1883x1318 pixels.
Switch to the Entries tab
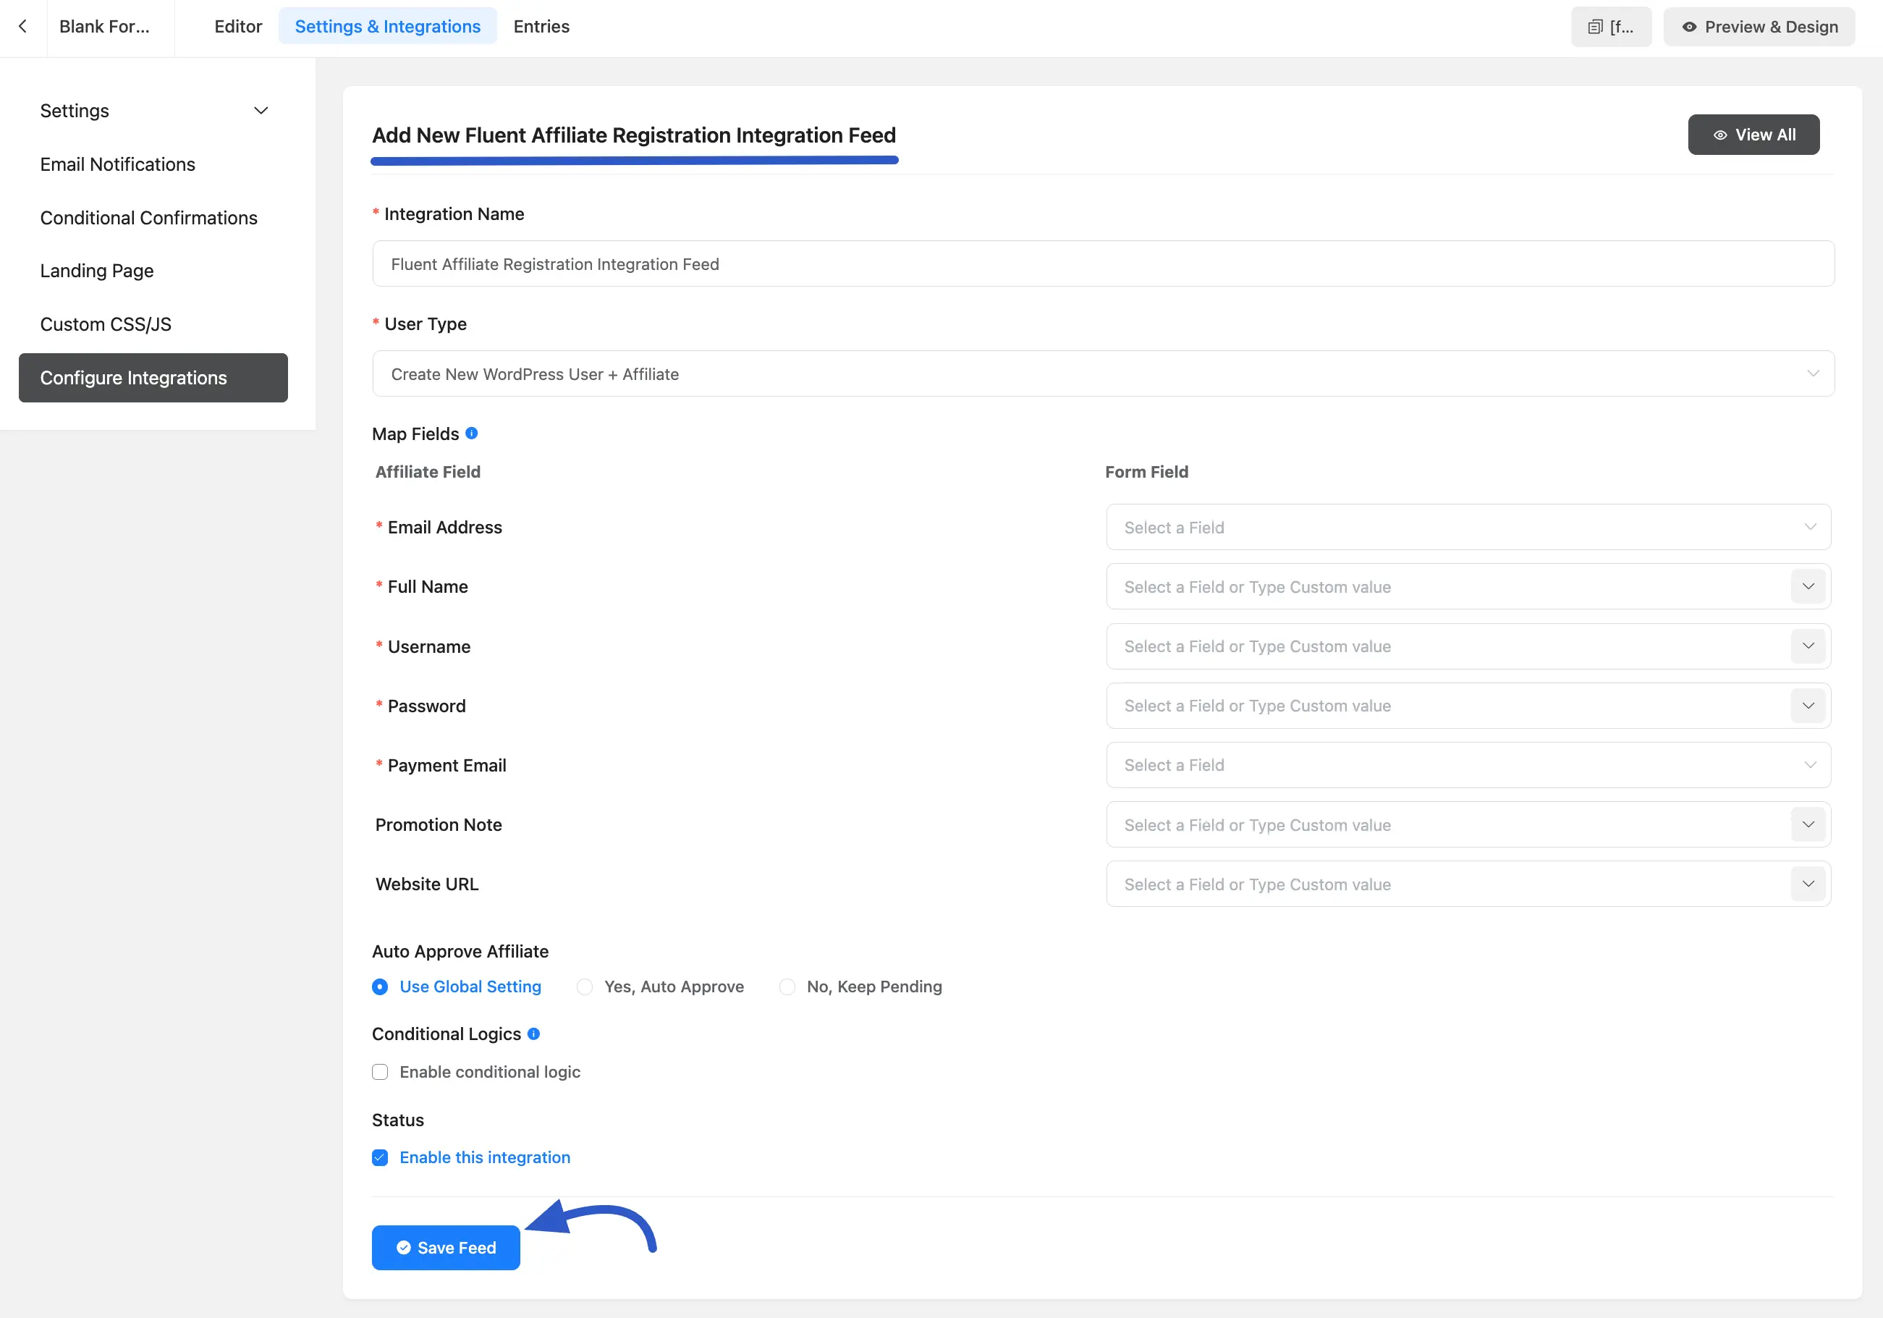coord(541,25)
